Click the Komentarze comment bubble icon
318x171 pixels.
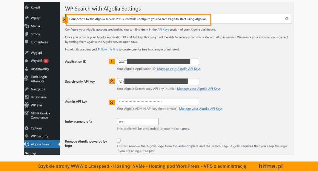27,42
